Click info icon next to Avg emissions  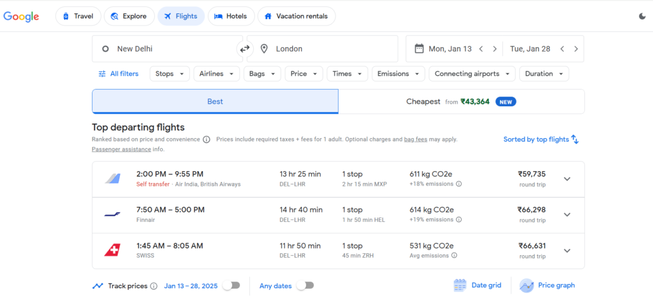coord(454,256)
